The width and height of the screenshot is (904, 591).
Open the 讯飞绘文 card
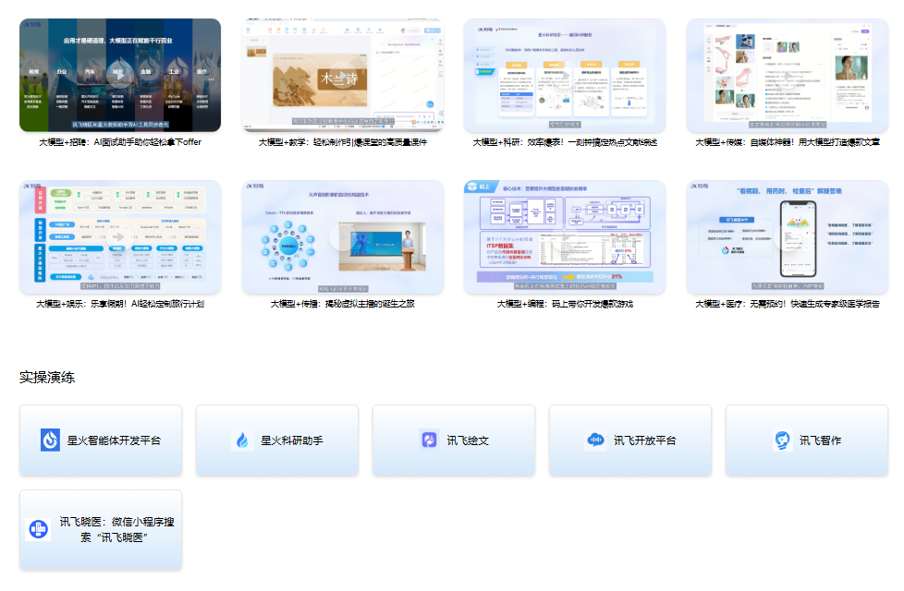coord(454,440)
